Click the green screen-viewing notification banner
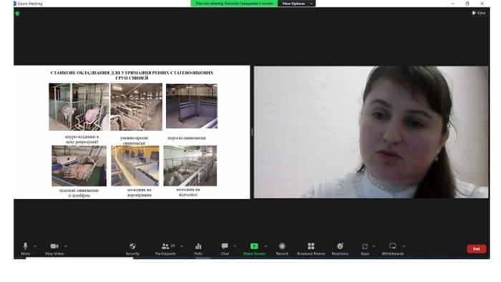Image resolution: width=501 pixels, height=282 pixels. click(234, 4)
